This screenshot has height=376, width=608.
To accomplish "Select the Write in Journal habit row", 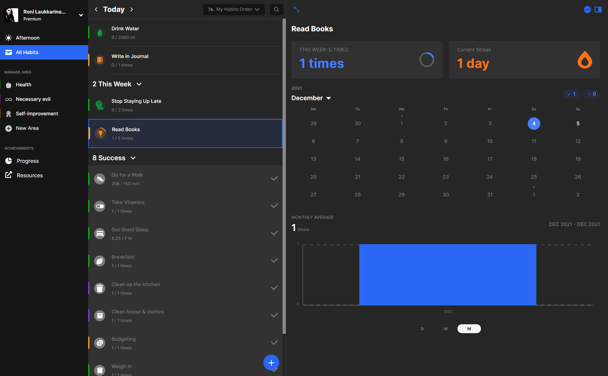I will tap(185, 60).
